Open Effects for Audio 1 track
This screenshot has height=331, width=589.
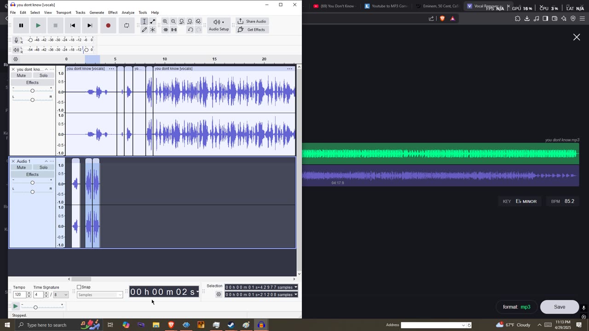(32, 175)
